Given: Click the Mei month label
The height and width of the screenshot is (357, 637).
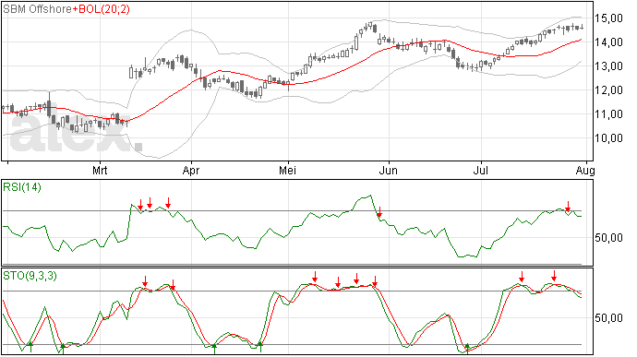Looking at the screenshot, I should tap(288, 170).
